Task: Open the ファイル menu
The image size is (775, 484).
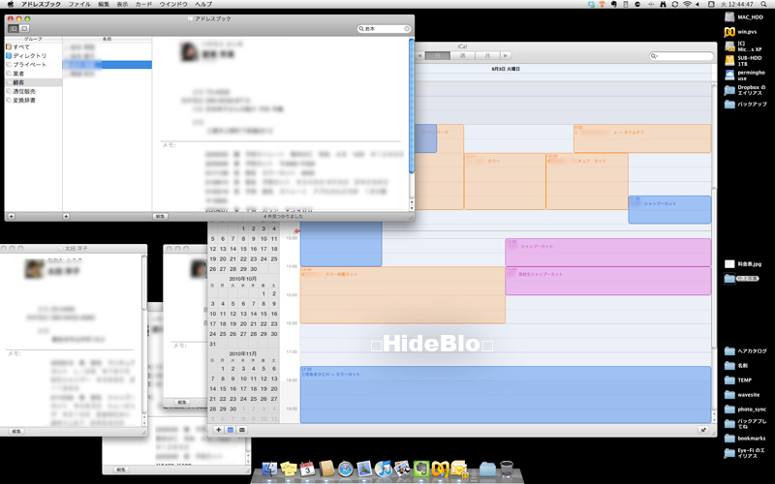Action: (x=79, y=4)
